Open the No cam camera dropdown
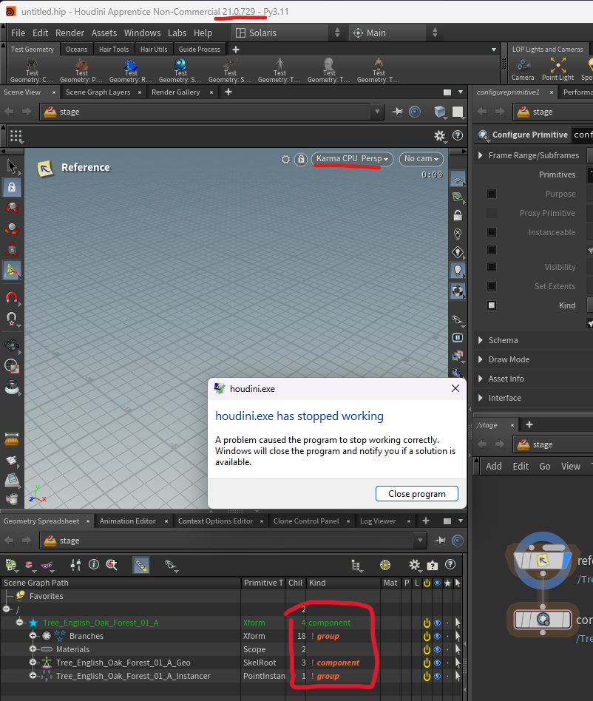 [x=421, y=159]
